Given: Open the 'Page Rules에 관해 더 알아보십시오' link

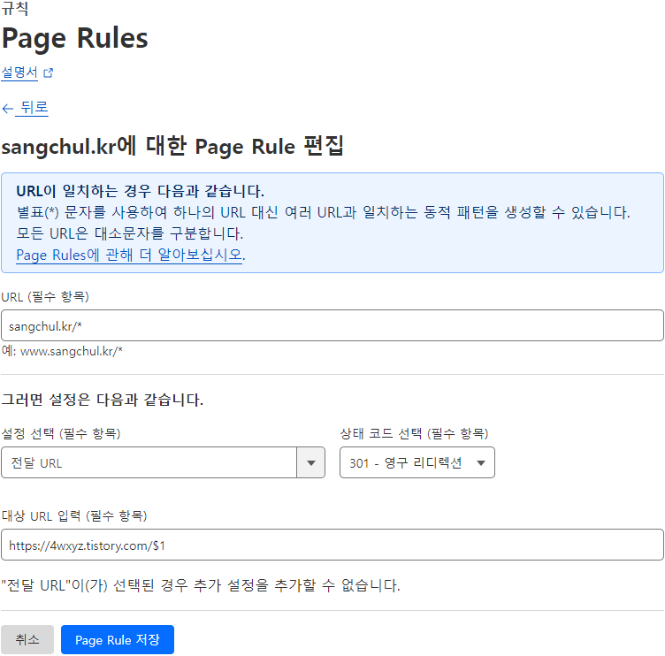Looking at the screenshot, I should (x=129, y=255).
